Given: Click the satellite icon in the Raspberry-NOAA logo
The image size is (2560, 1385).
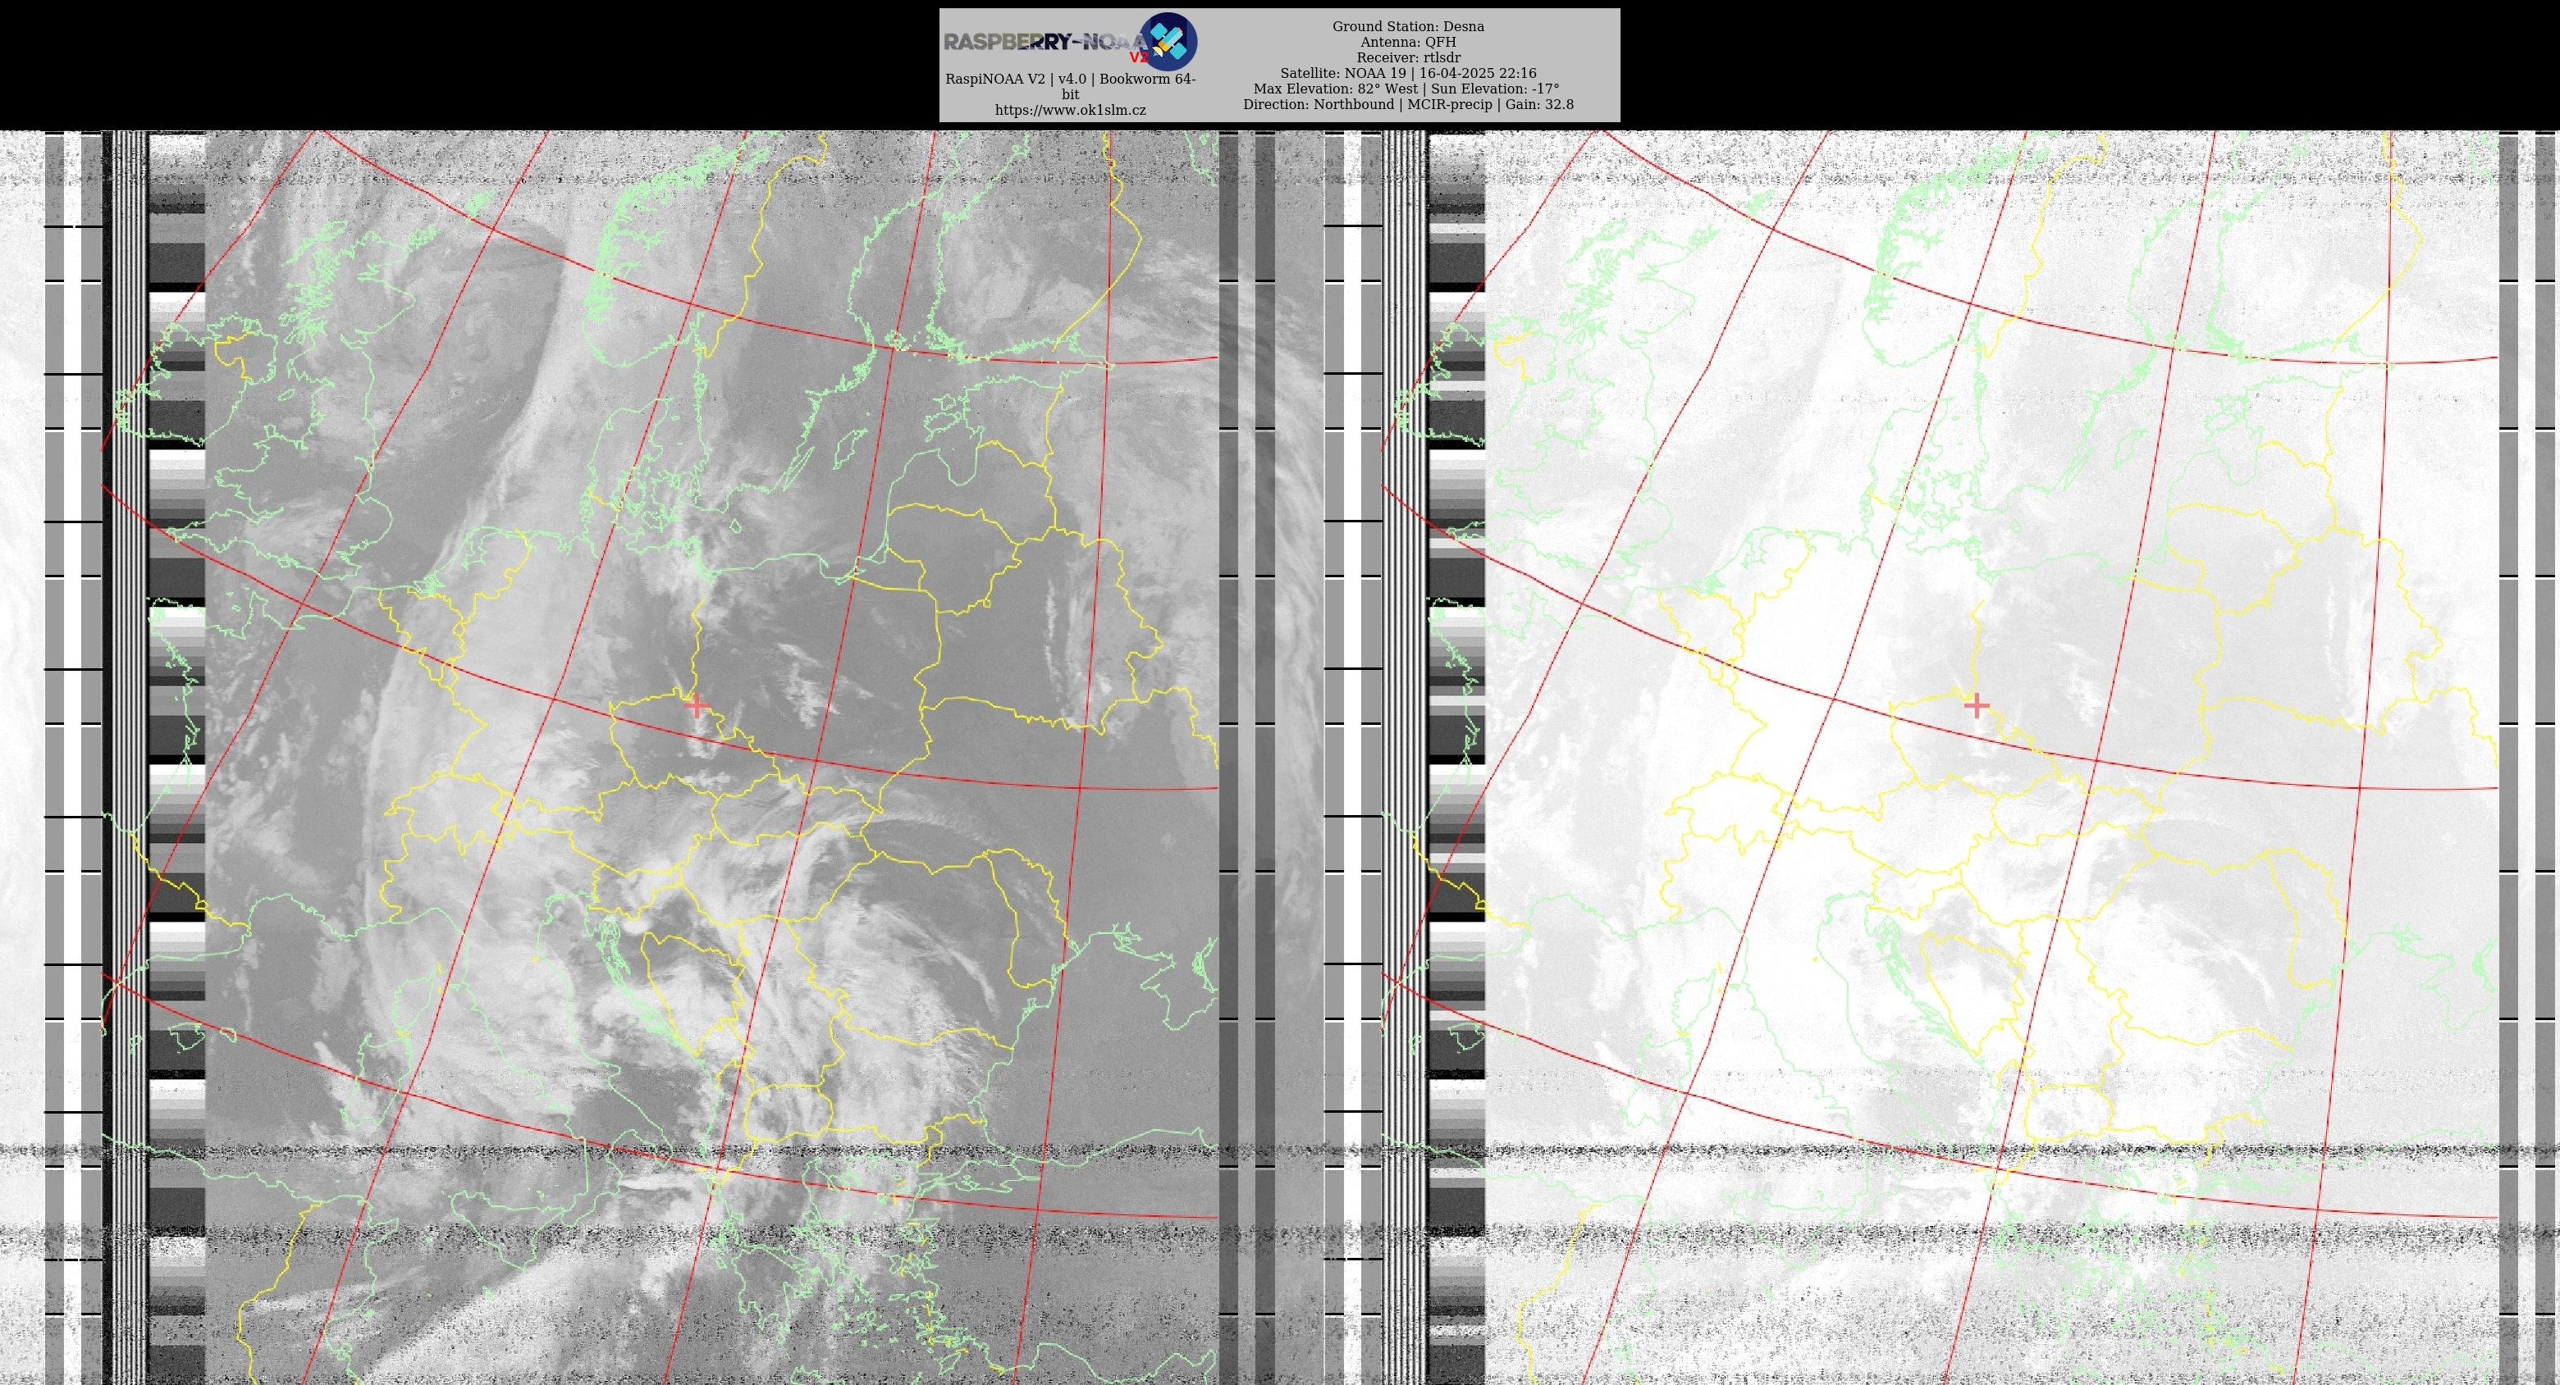Looking at the screenshot, I should 1168,42.
